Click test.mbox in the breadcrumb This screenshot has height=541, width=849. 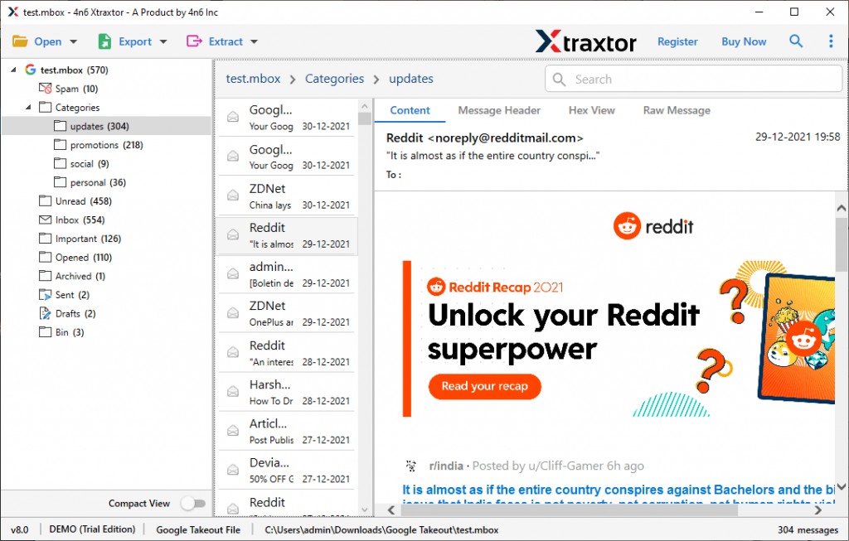253,79
